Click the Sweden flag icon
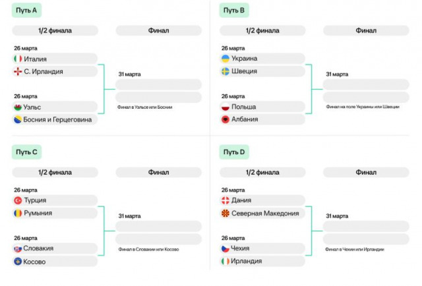Image resolution: width=422 pixels, height=286 pixels. tap(226, 71)
